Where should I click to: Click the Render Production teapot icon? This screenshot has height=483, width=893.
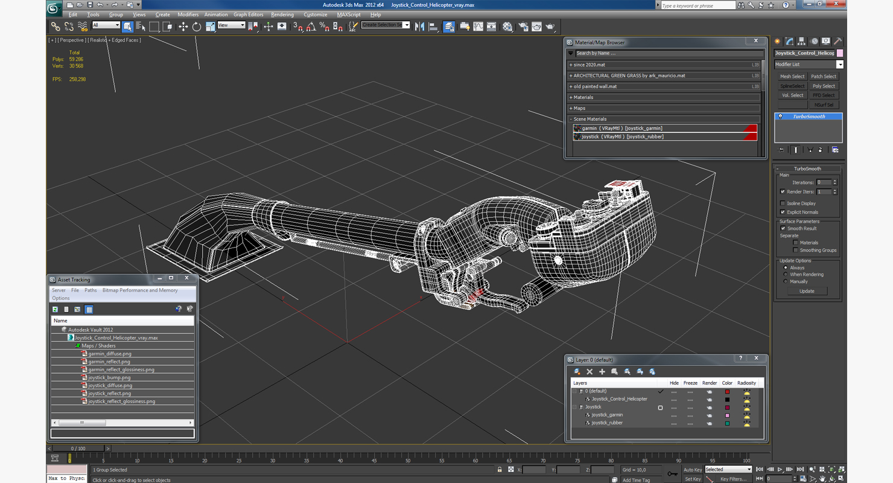[x=550, y=27]
